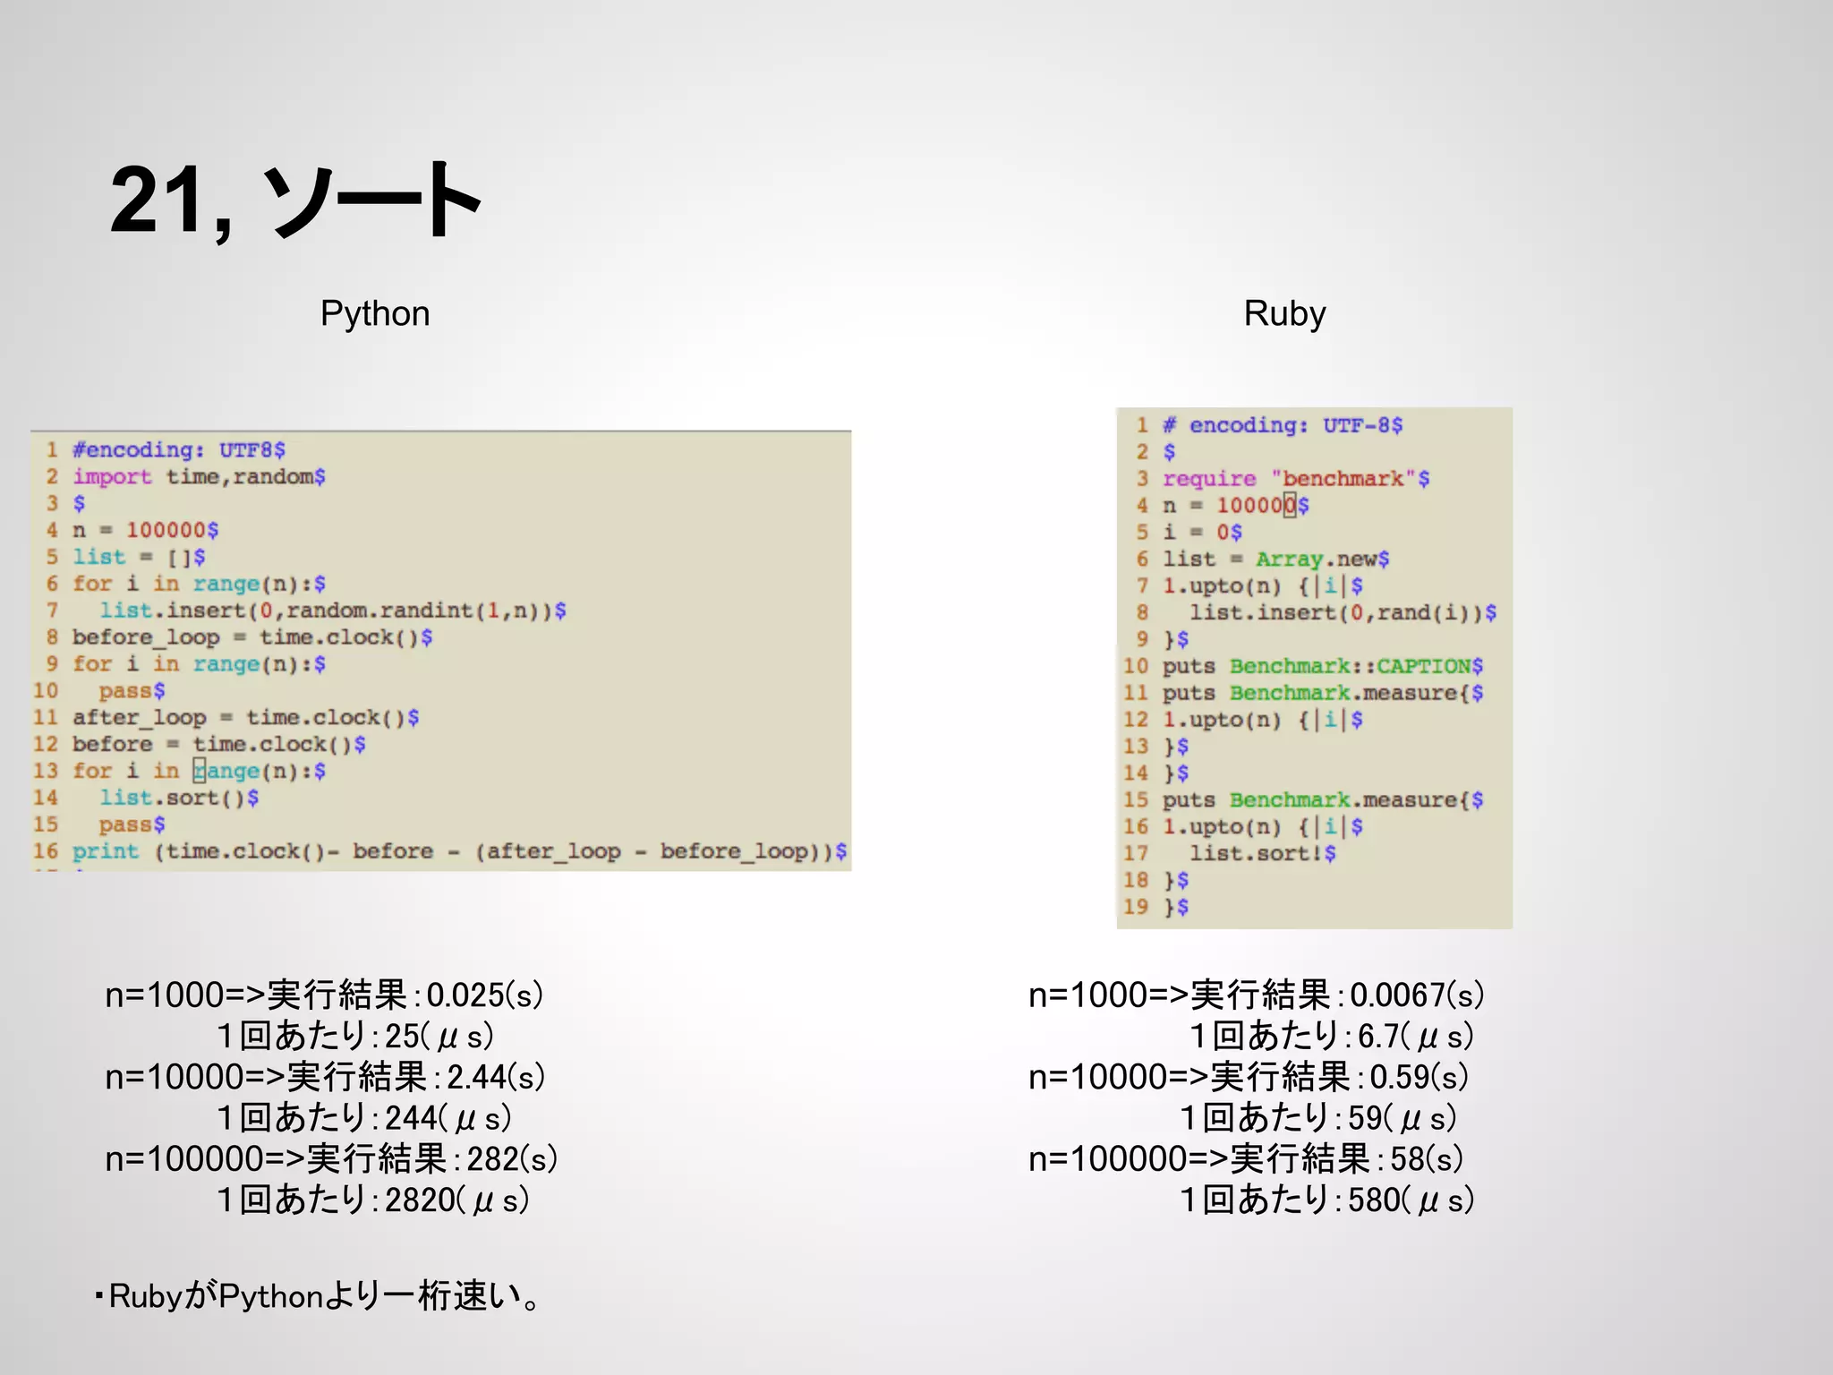Click Python line "n = 100000"
The height and width of the screenshot is (1375, 1833).
145,530
